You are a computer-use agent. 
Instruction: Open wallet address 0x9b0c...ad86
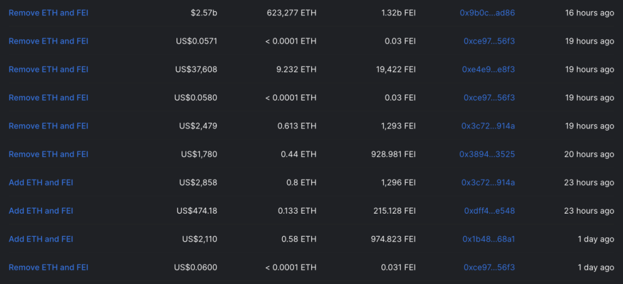(x=487, y=13)
